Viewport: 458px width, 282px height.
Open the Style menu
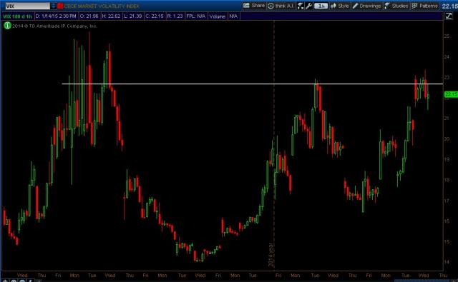click(x=340, y=6)
